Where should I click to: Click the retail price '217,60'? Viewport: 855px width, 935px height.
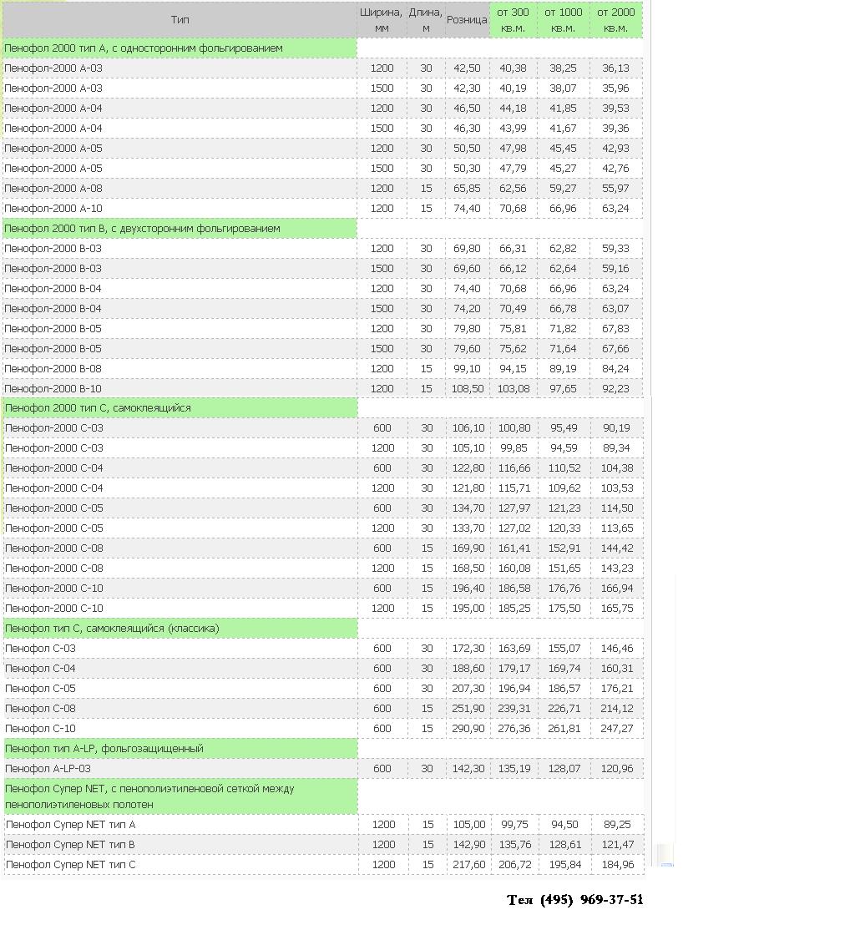point(468,865)
